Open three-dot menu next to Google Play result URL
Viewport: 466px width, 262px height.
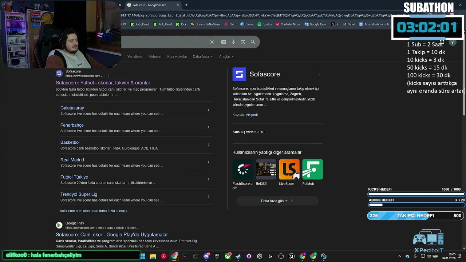coord(143,228)
